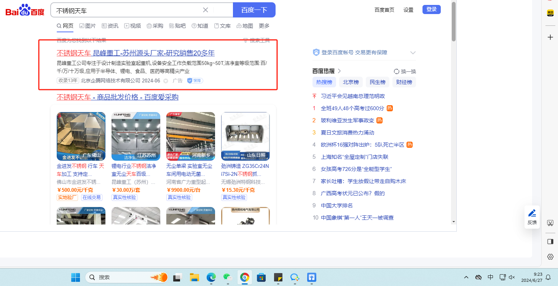Clear the search box with the X icon
Screen dimensions: 558x286
click(206, 10)
